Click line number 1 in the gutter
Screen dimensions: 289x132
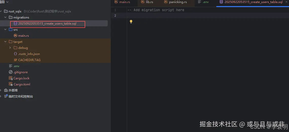[x=115, y=10]
